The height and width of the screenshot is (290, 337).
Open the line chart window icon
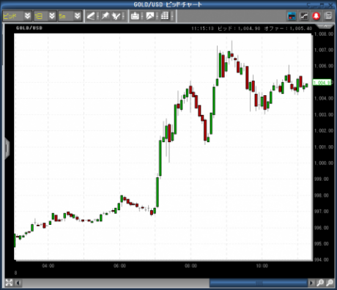pos(304,16)
